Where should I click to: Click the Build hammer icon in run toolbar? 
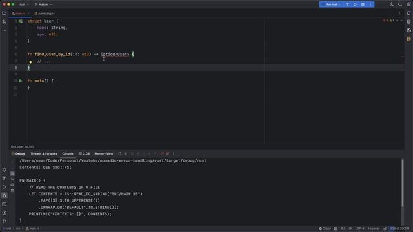[x=347, y=5]
